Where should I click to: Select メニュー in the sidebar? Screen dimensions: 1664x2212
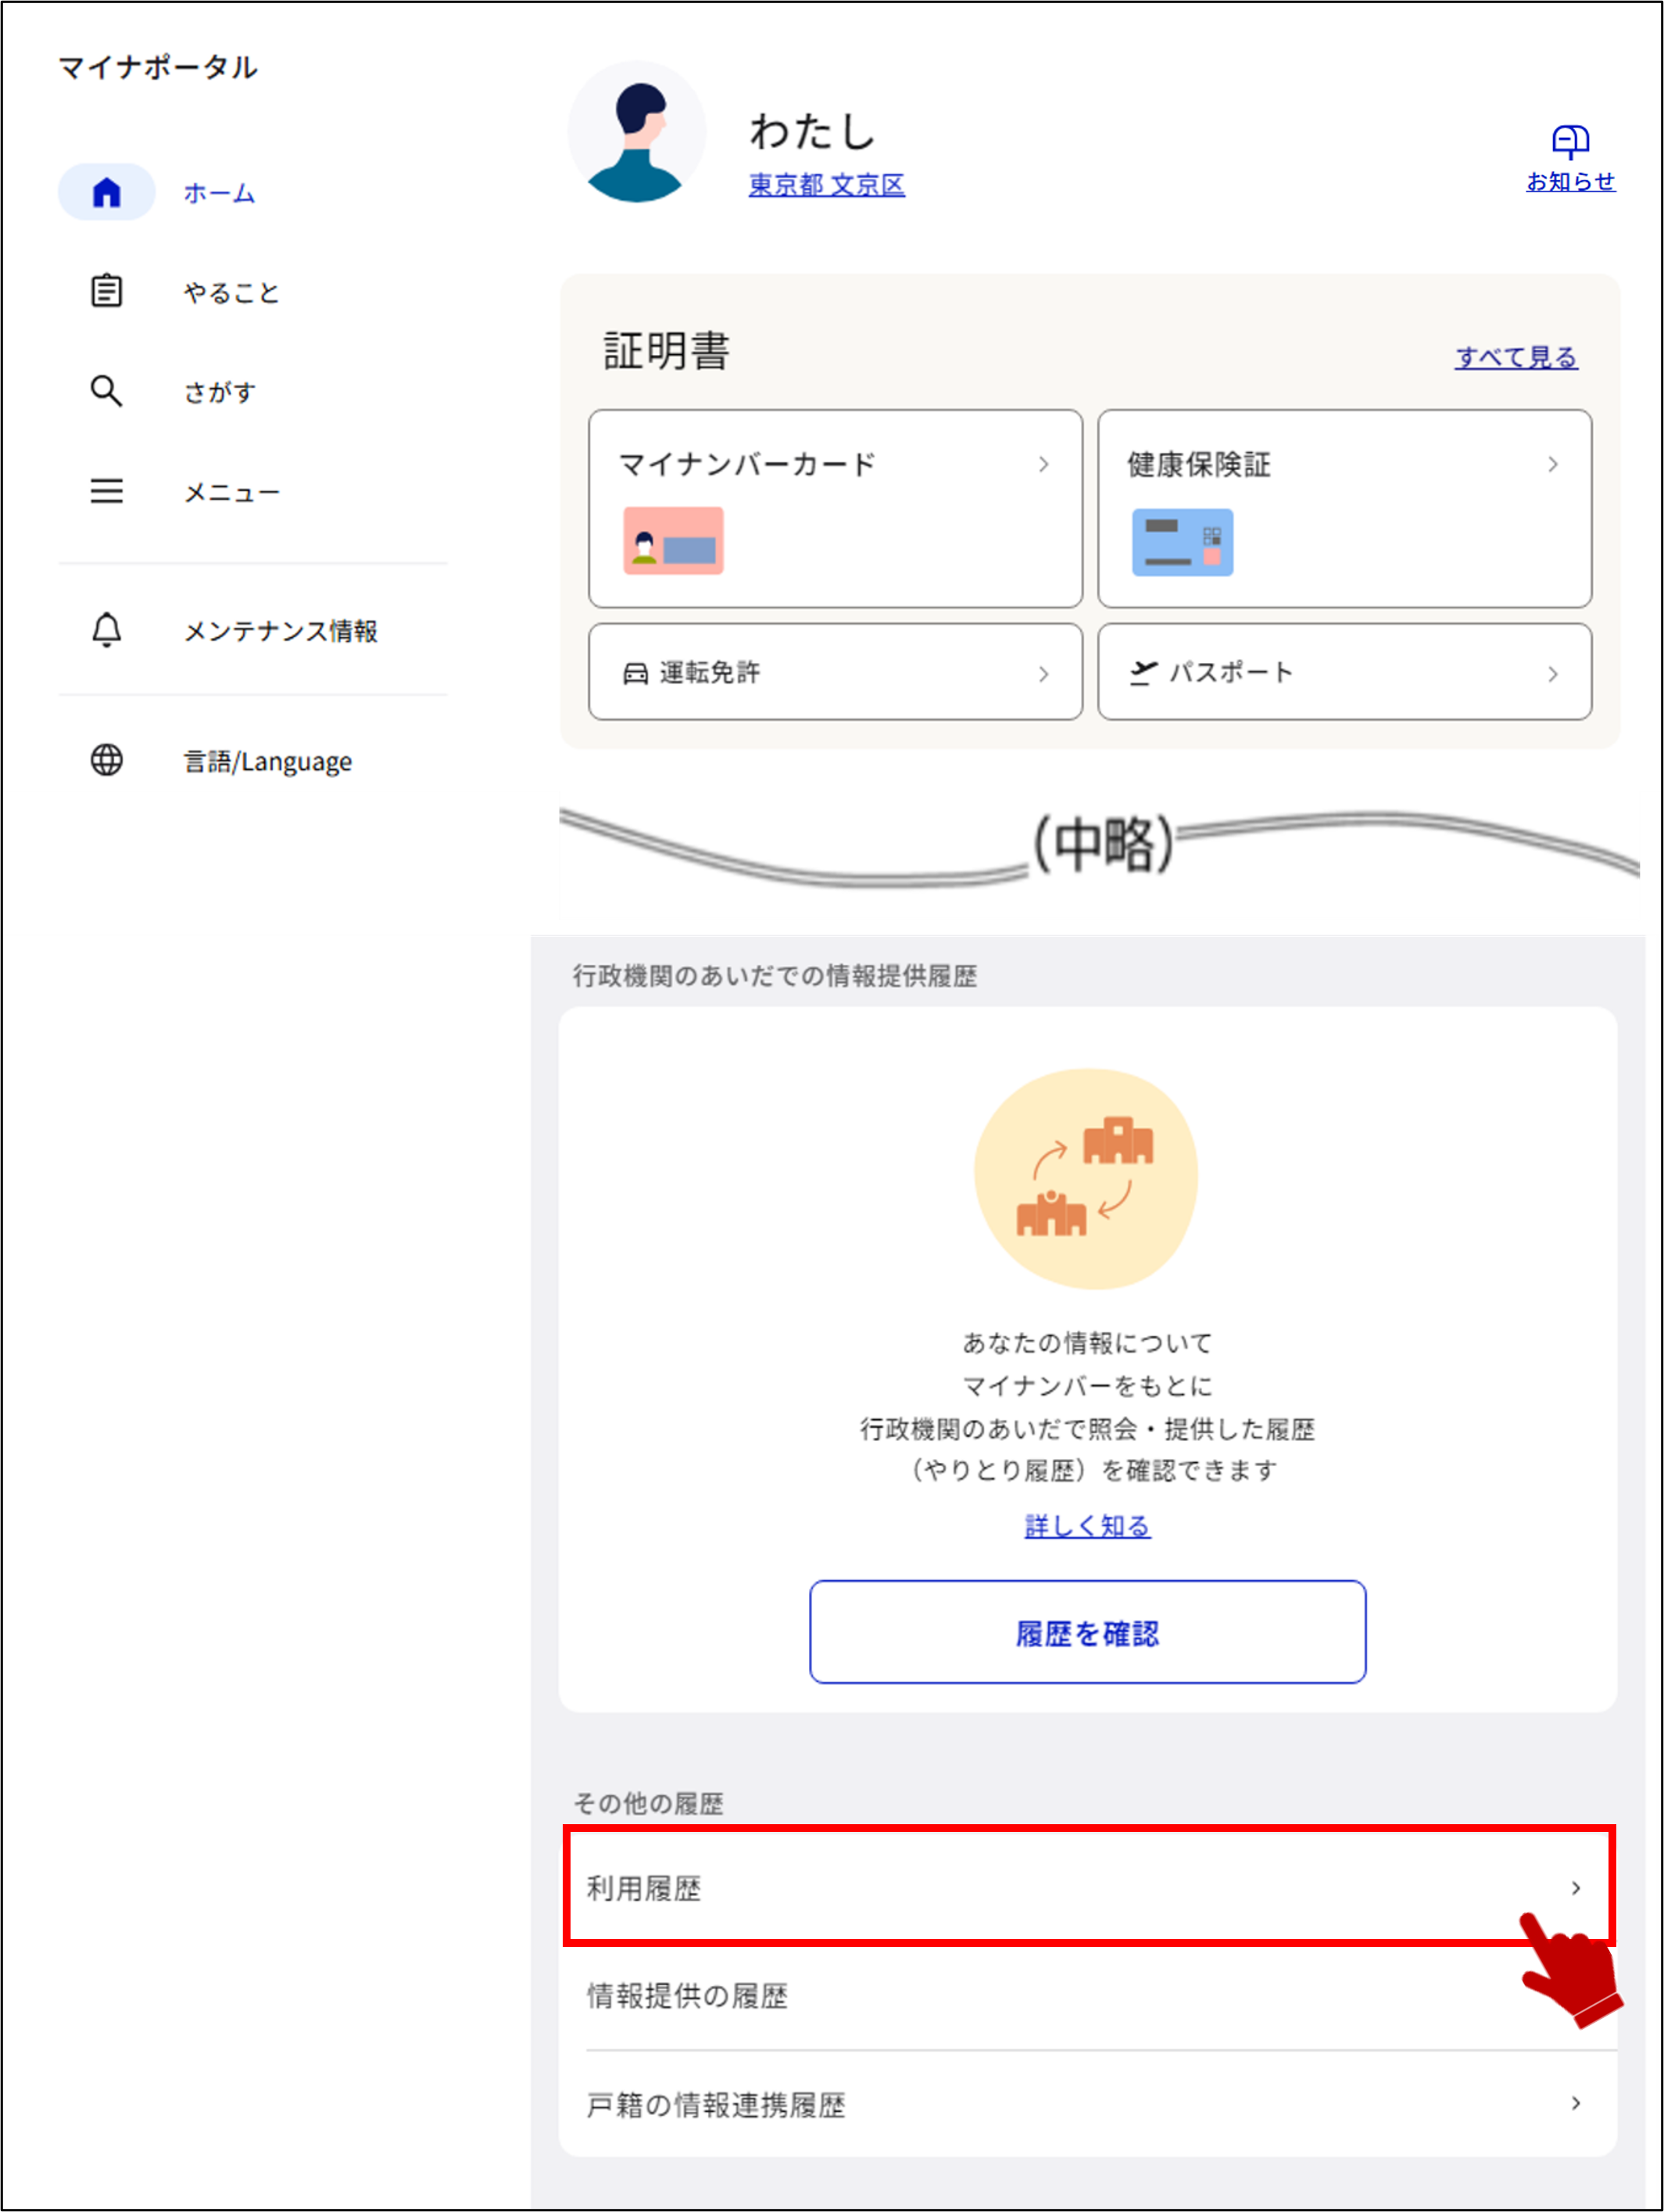point(232,492)
